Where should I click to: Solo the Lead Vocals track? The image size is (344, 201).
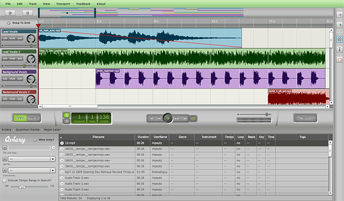click(5, 39)
